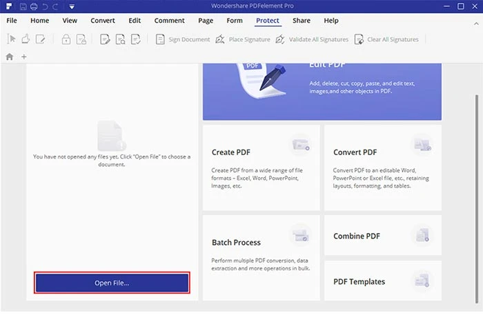Click the Validate All Signatures icon
This screenshot has width=483, height=324.
coord(280,39)
